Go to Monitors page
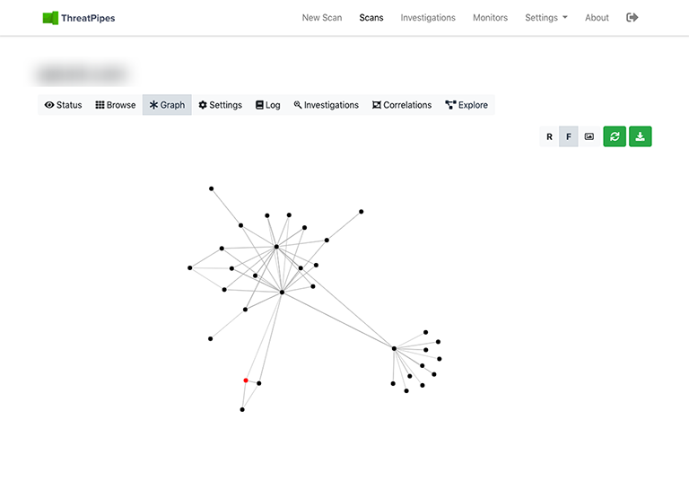The height and width of the screenshot is (481, 689). tap(490, 17)
